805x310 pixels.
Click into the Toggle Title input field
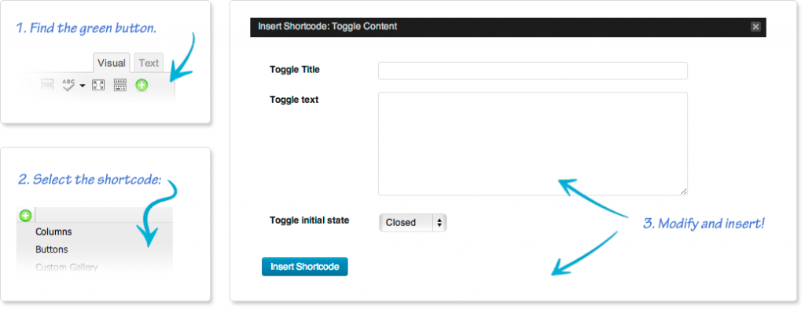pos(532,71)
